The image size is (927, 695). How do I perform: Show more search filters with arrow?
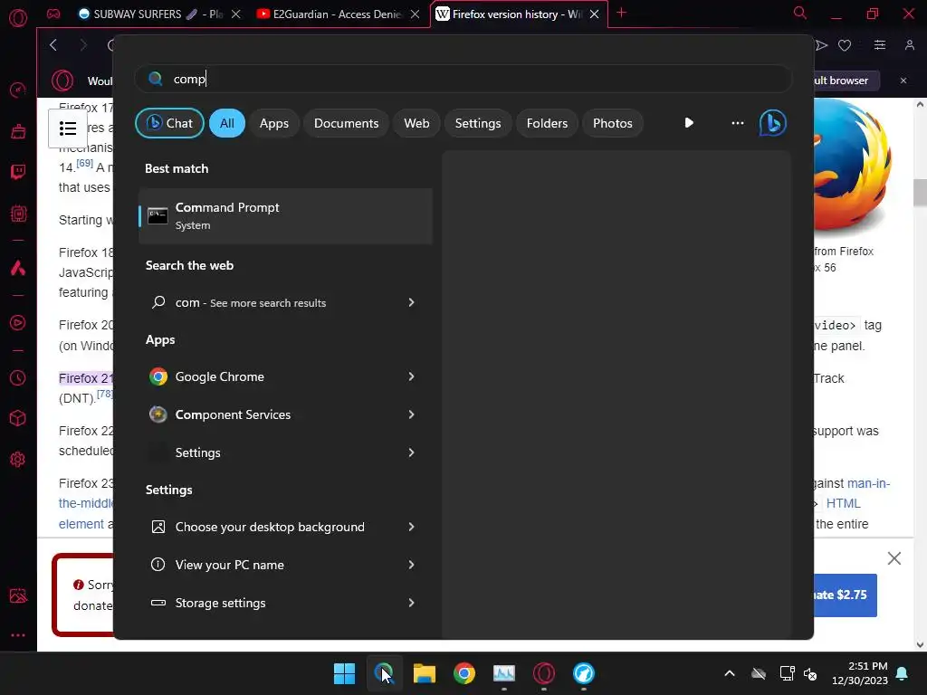pos(689,123)
